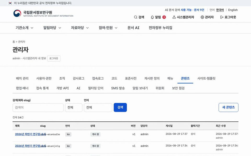251x156 pixels.
Task: Open the 문서 AI menu item
Action: point(133,28)
